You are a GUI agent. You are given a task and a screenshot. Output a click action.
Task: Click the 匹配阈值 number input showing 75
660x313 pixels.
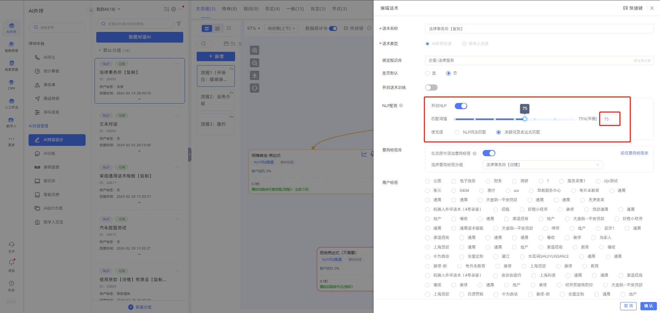610,119
